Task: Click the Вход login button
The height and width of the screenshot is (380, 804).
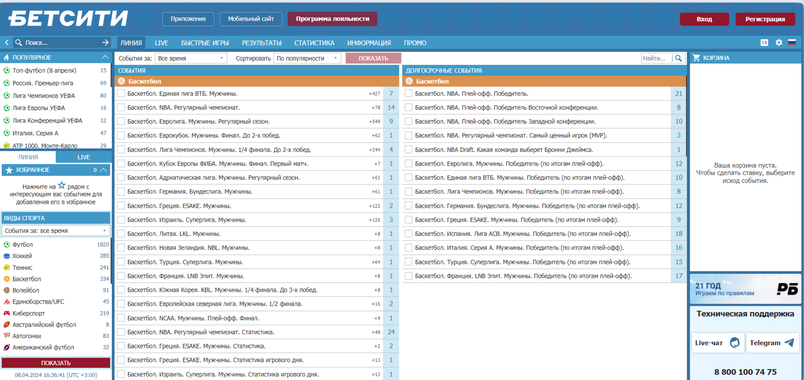Action: coord(704,19)
